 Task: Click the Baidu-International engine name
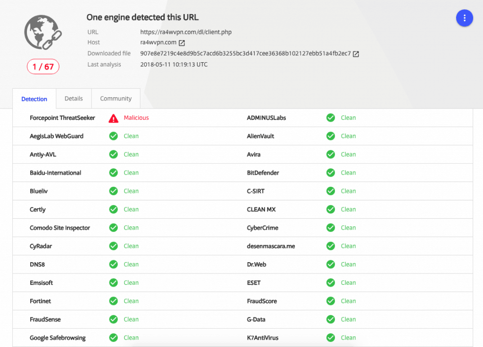[56, 173]
